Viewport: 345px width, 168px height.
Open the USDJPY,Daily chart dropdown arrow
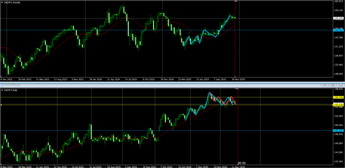coord(2,90)
